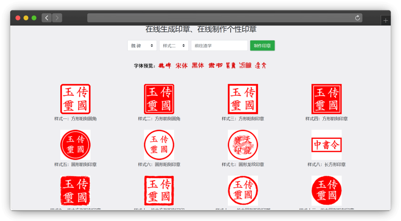Click the seal thumbnail above 样式三 label
Viewport: 401px width, 221px height.
[x=243, y=99]
